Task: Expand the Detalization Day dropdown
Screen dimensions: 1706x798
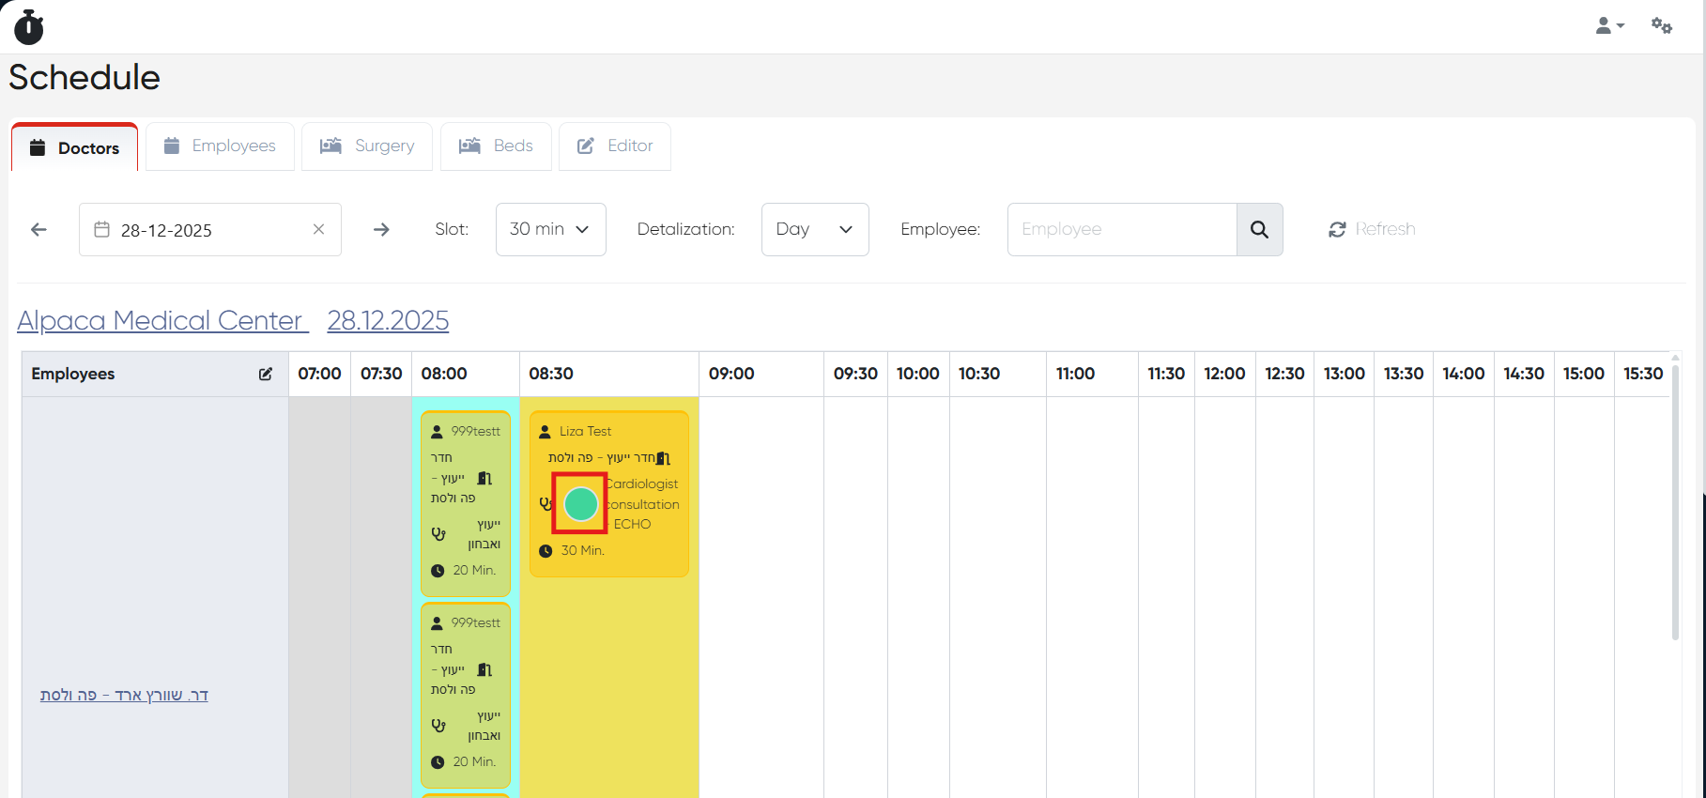Action: tap(814, 230)
